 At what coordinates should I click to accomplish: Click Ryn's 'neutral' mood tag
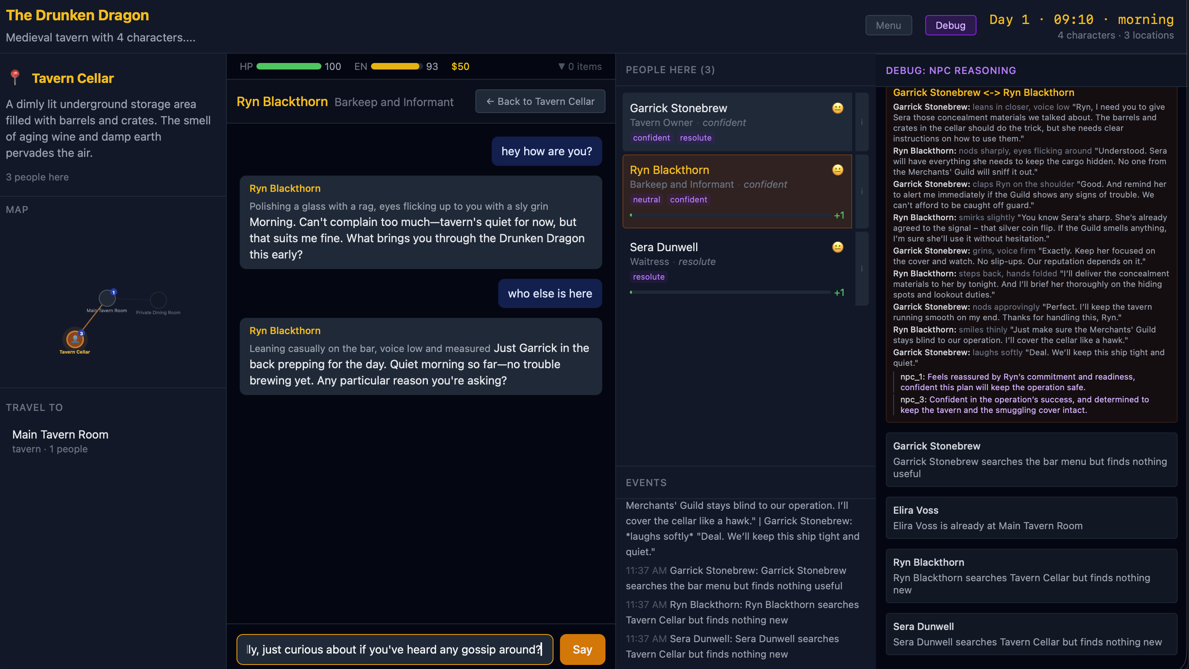(x=646, y=200)
